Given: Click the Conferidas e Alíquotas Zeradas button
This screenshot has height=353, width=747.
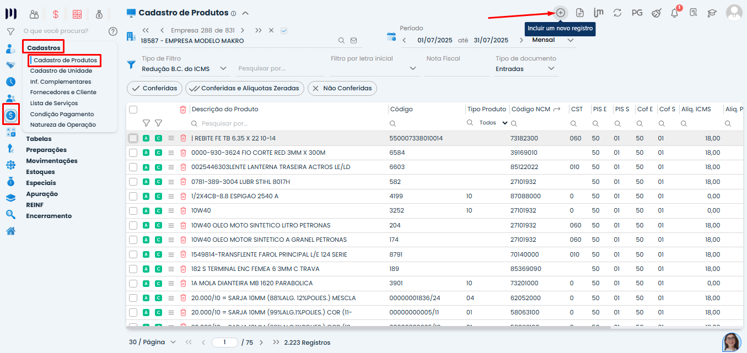Looking at the screenshot, I should (244, 88).
